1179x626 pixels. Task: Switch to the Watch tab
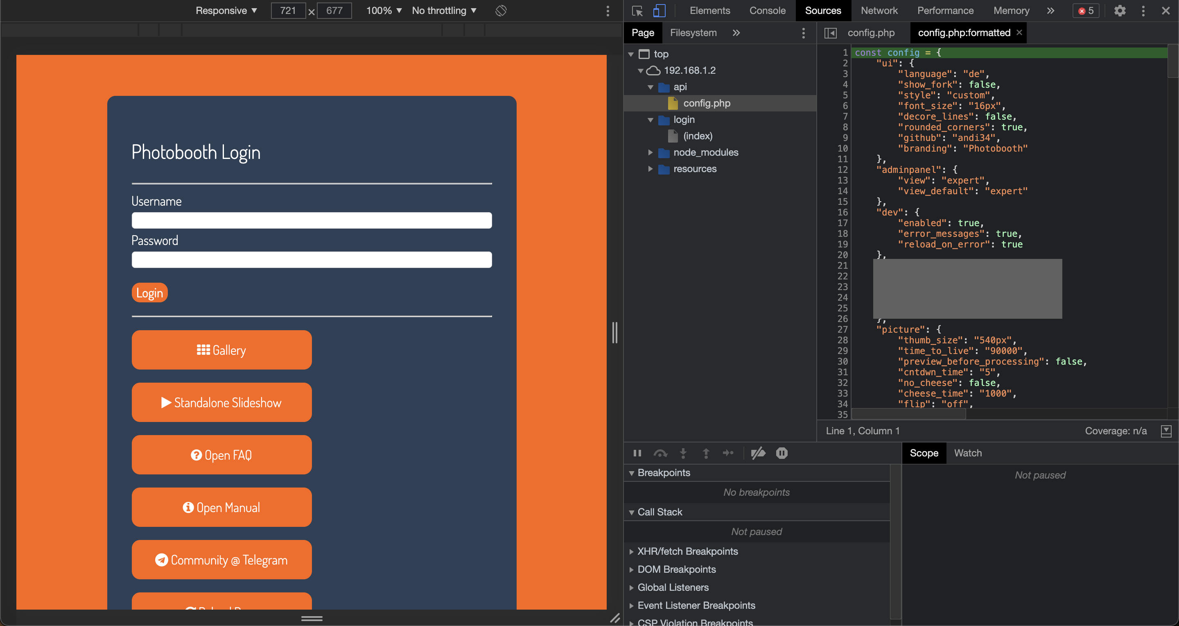tap(967, 453)
